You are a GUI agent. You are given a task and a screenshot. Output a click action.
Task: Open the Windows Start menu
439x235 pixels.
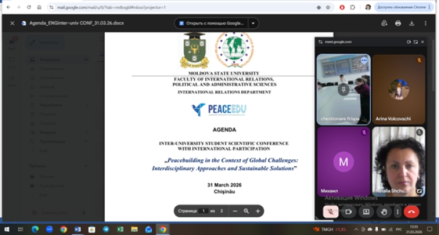tap(6, 229)
